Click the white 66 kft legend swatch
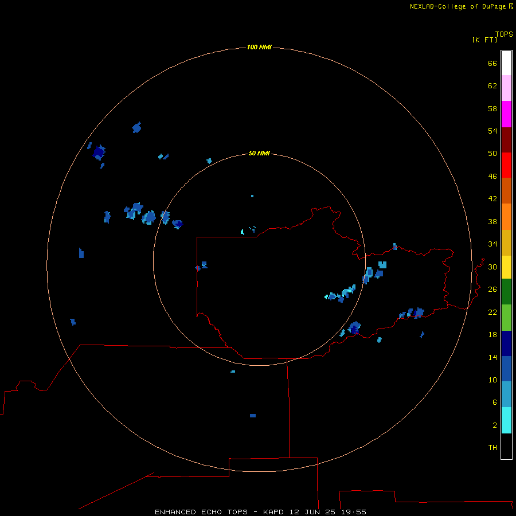516x516 pixels. click(x=506, y=63)
